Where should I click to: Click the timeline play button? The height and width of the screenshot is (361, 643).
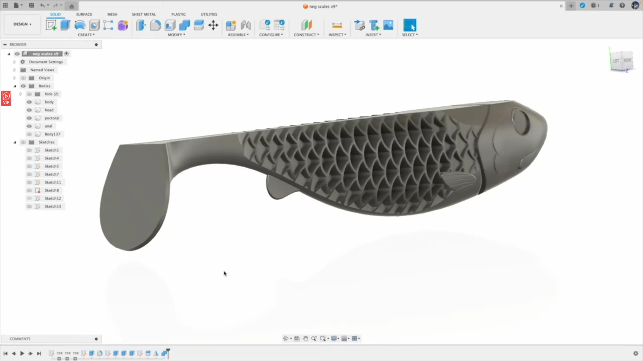(x=22, y=353)
